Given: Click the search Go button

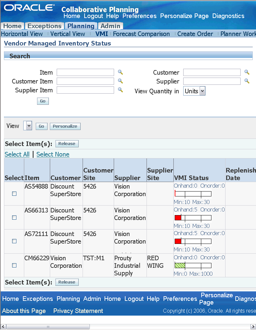Looking at the screenshot, I should (43, 101).
